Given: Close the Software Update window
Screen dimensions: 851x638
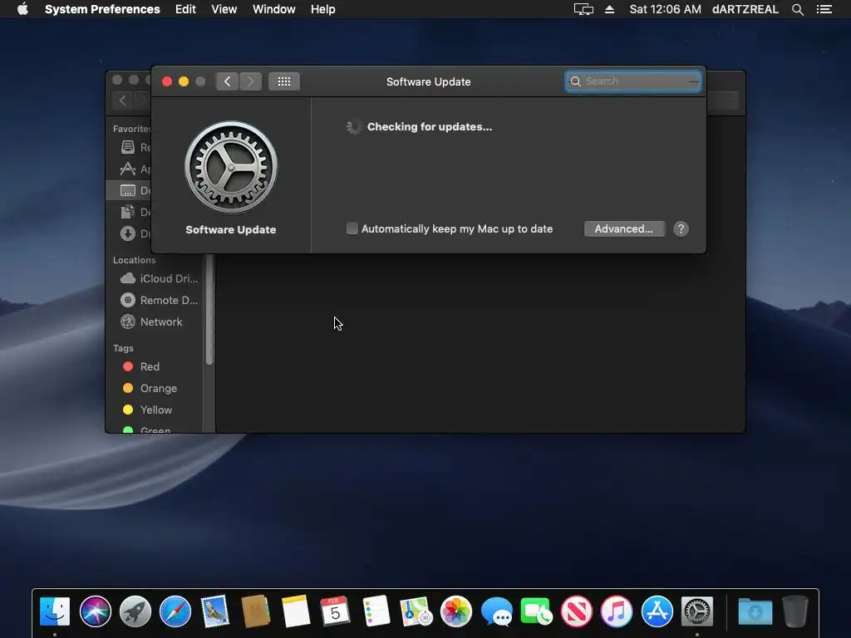Looking at the screenshot, I should click(x=167, y=81).
